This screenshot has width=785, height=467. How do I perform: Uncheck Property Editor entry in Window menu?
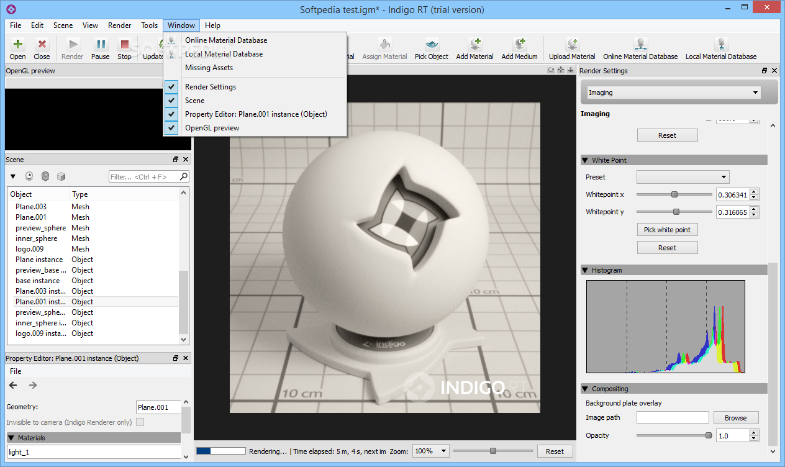(x=172, y=114)
